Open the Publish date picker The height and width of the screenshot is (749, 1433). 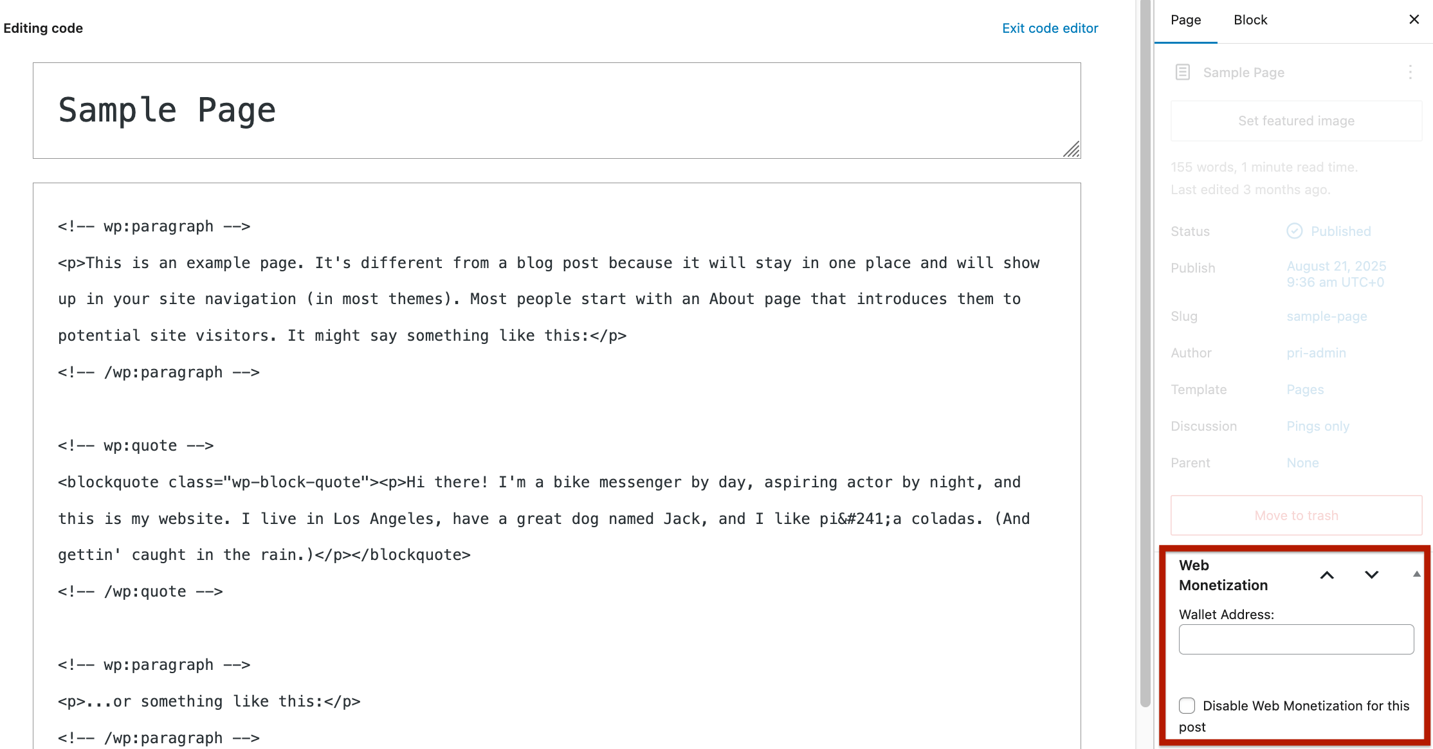click(x=1336, y=274)
